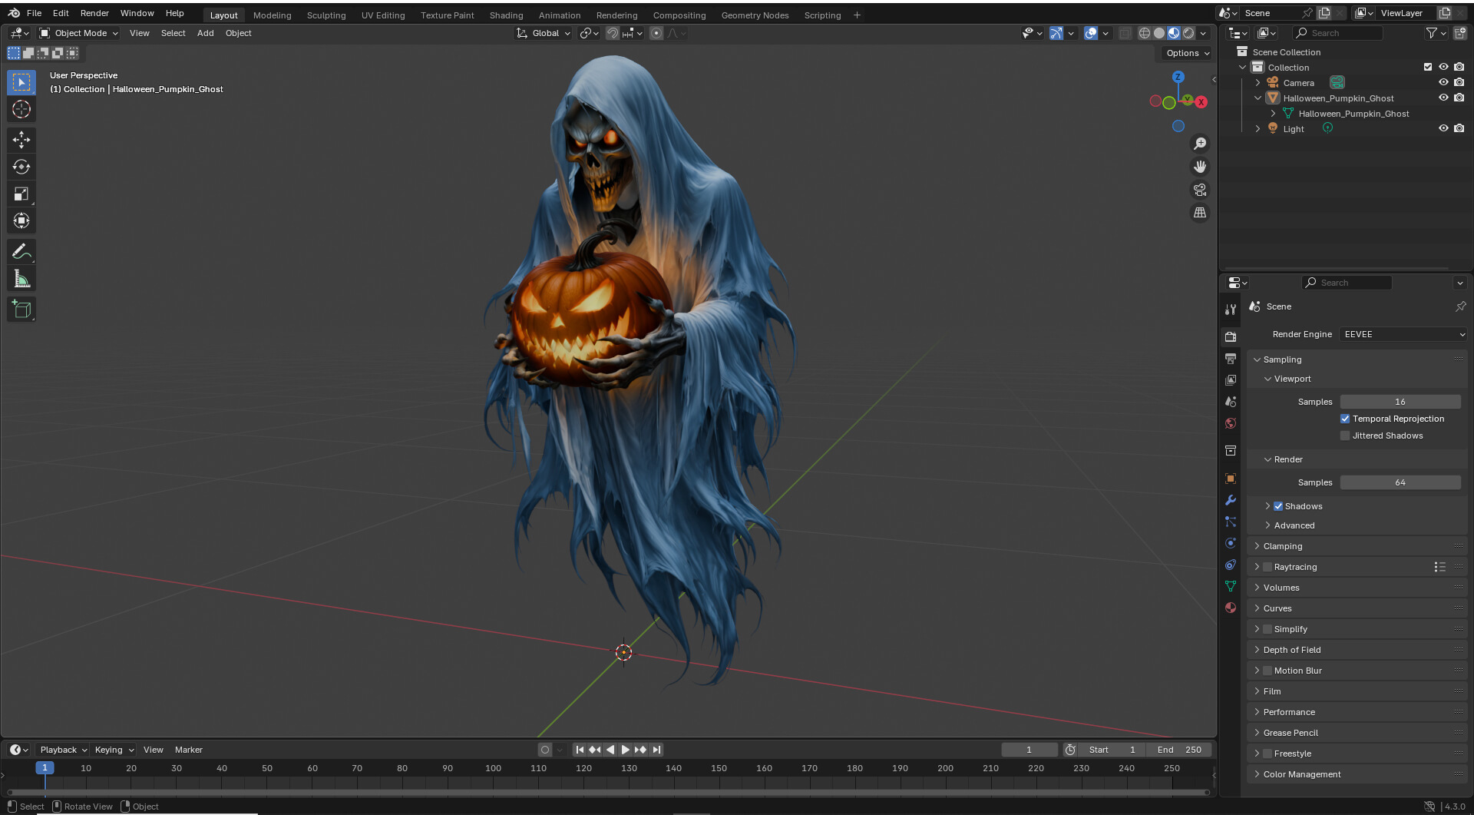Adjust the Viewport Samples value 16
This screenshot has width=1474, height=815.
pos(1400,402)
